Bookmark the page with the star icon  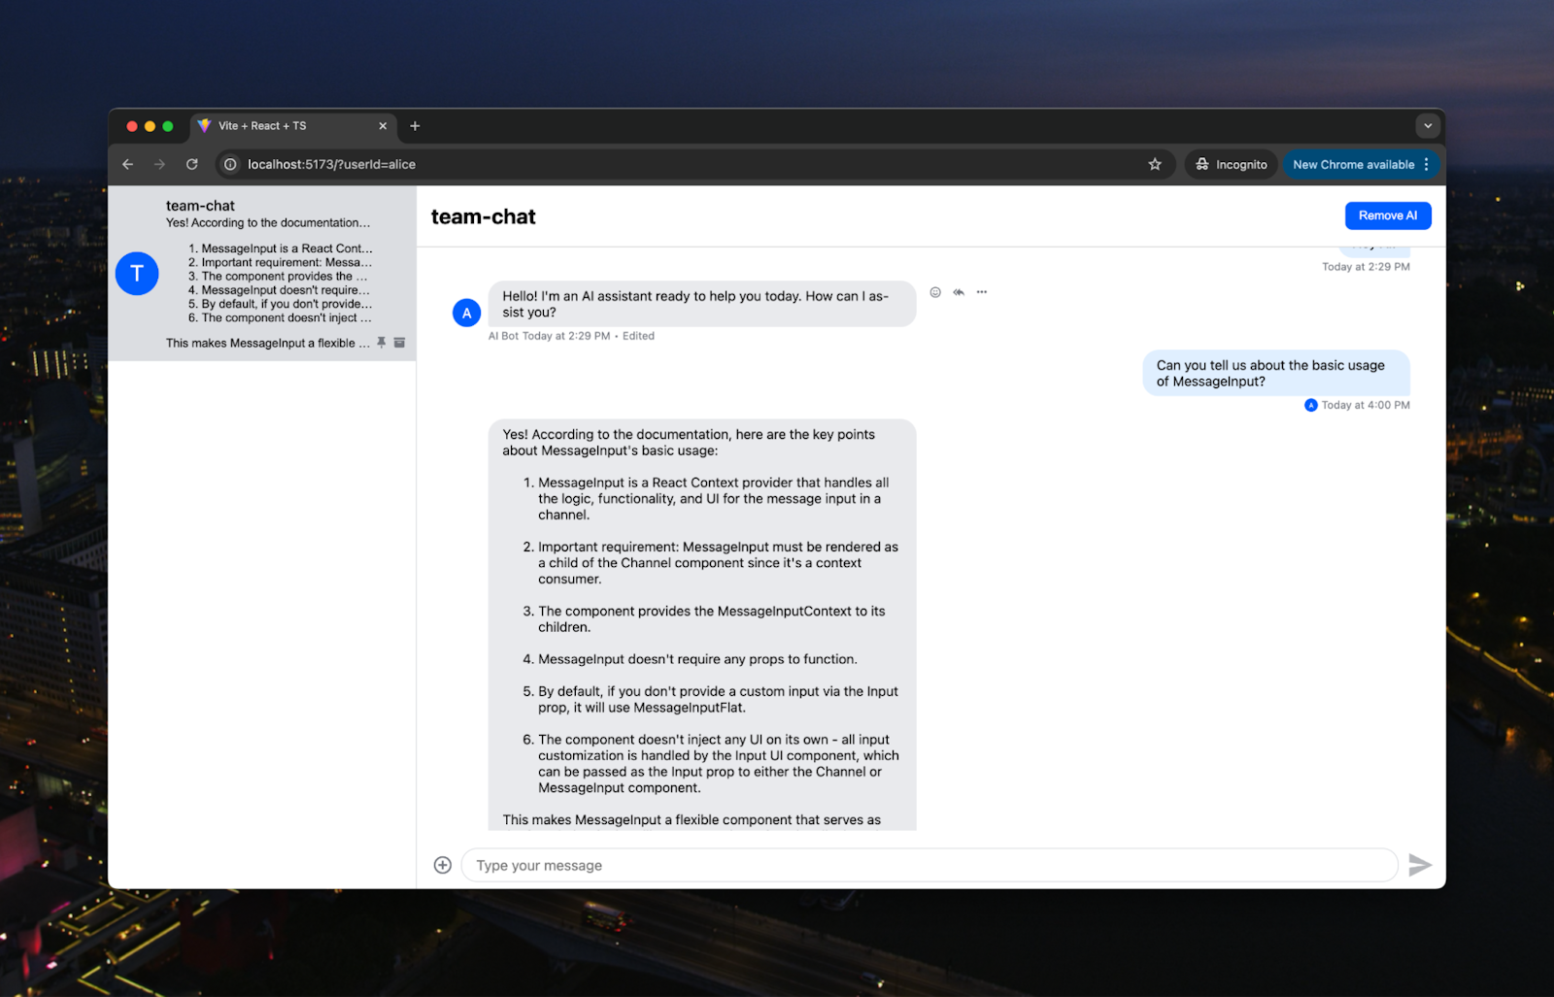[x=1156, y=164]
